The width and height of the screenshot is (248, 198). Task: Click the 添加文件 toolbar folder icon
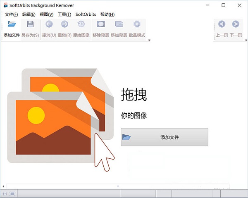tap(12, 24)
